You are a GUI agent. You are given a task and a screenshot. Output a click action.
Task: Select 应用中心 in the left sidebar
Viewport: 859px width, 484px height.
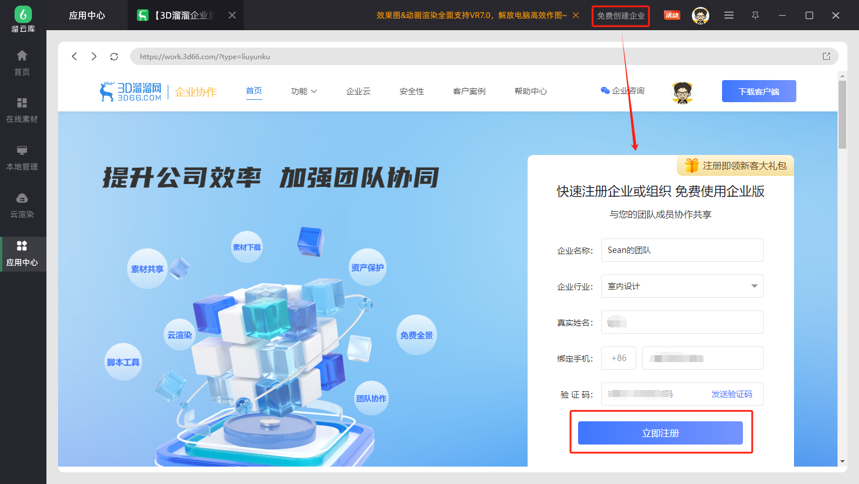(22, 253)
